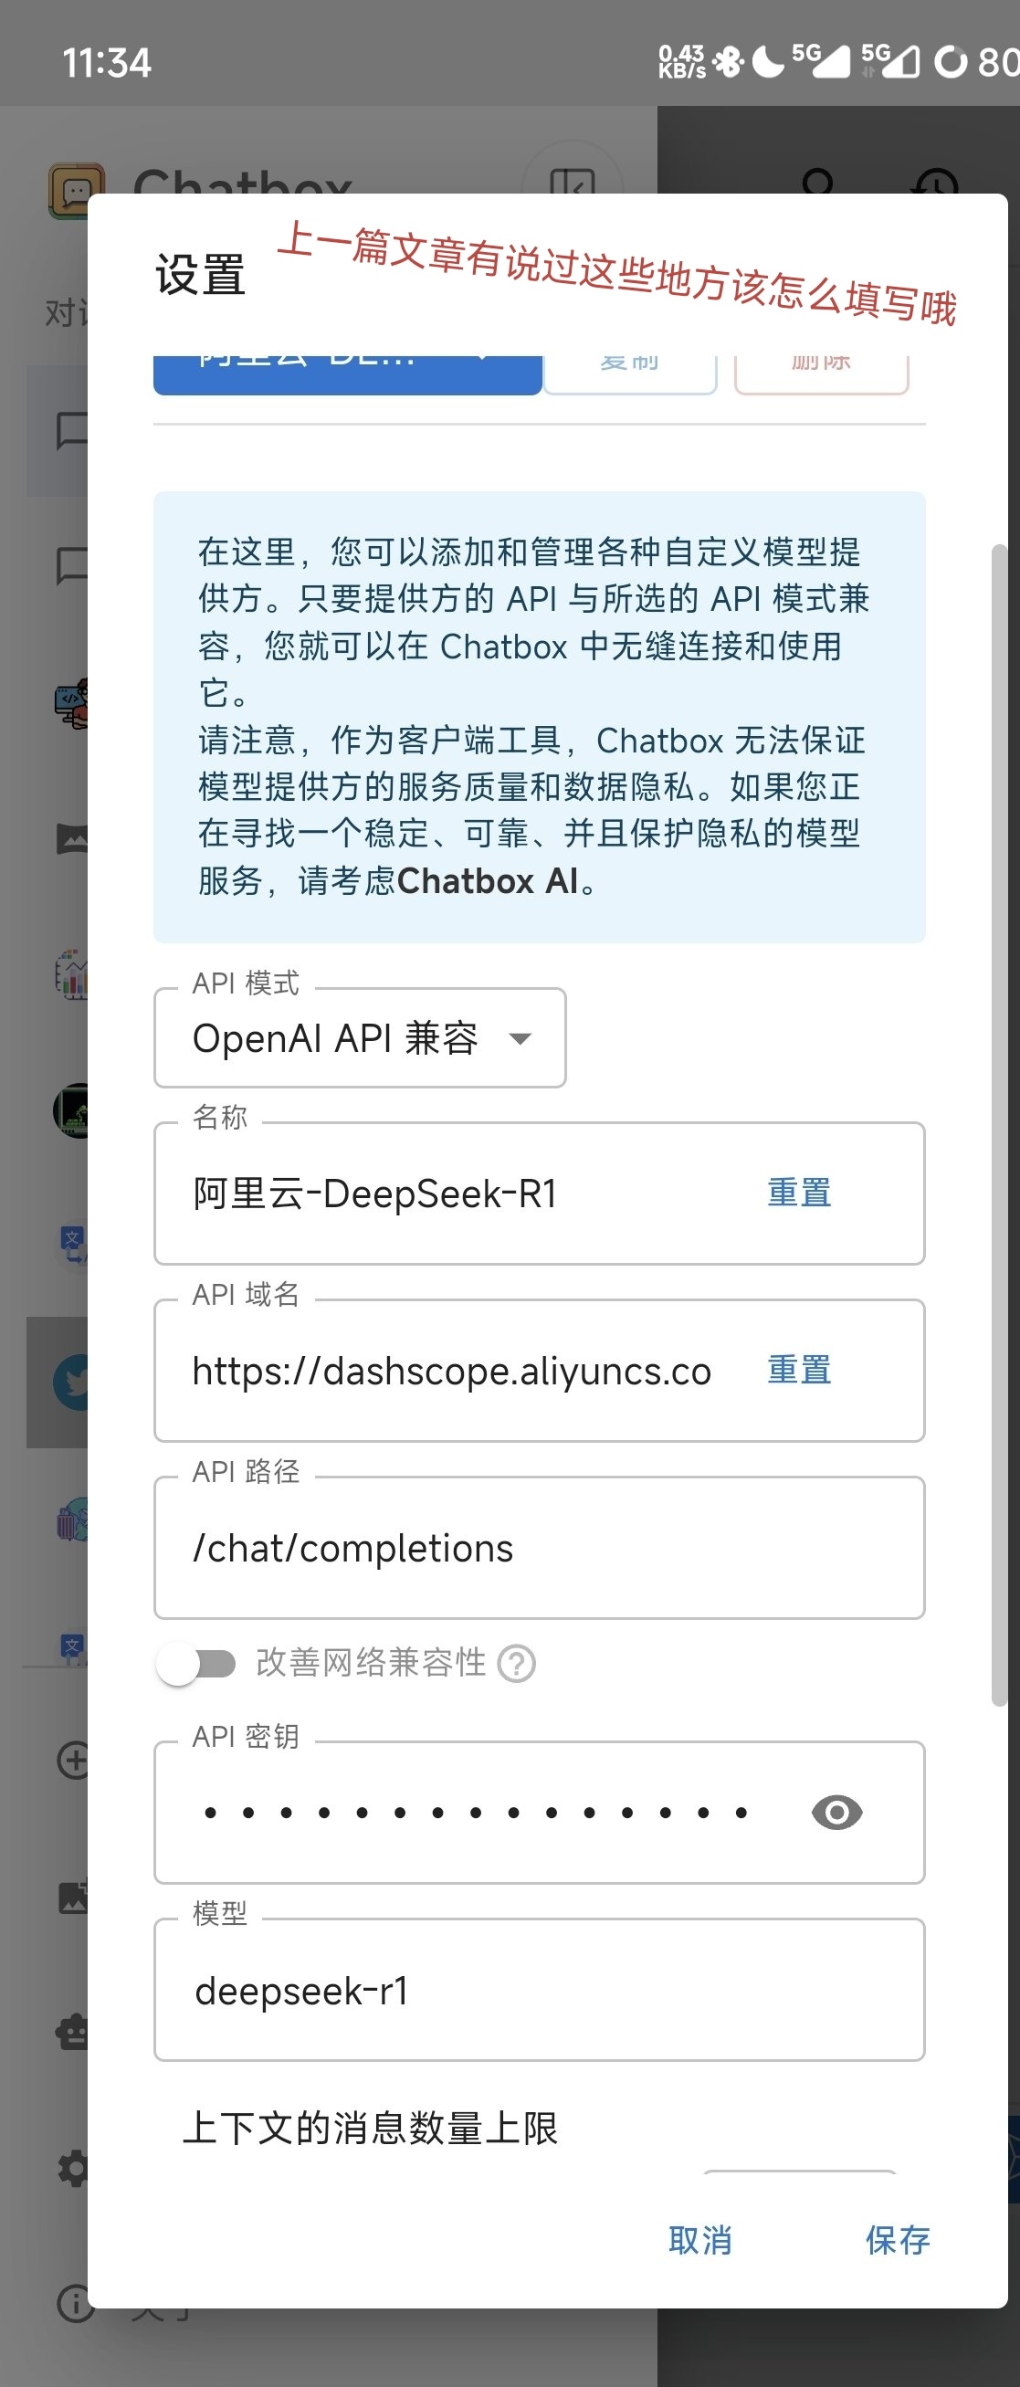This screenshot has width=1020, height=2387.
Task: Select the Twitter bird sidebar conversation
Action: point(70,1383)
